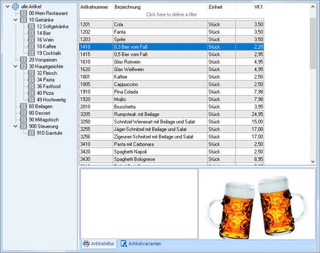
Task: Click the category icon of 900 Steuerung
Action: point(24,126)
